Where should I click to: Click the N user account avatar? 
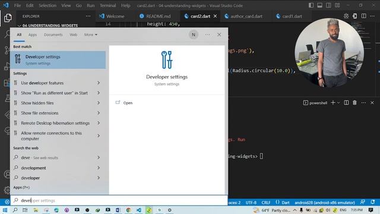[194, 34]
